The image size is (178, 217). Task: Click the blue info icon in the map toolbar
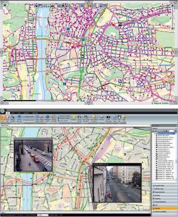point(59,6)
